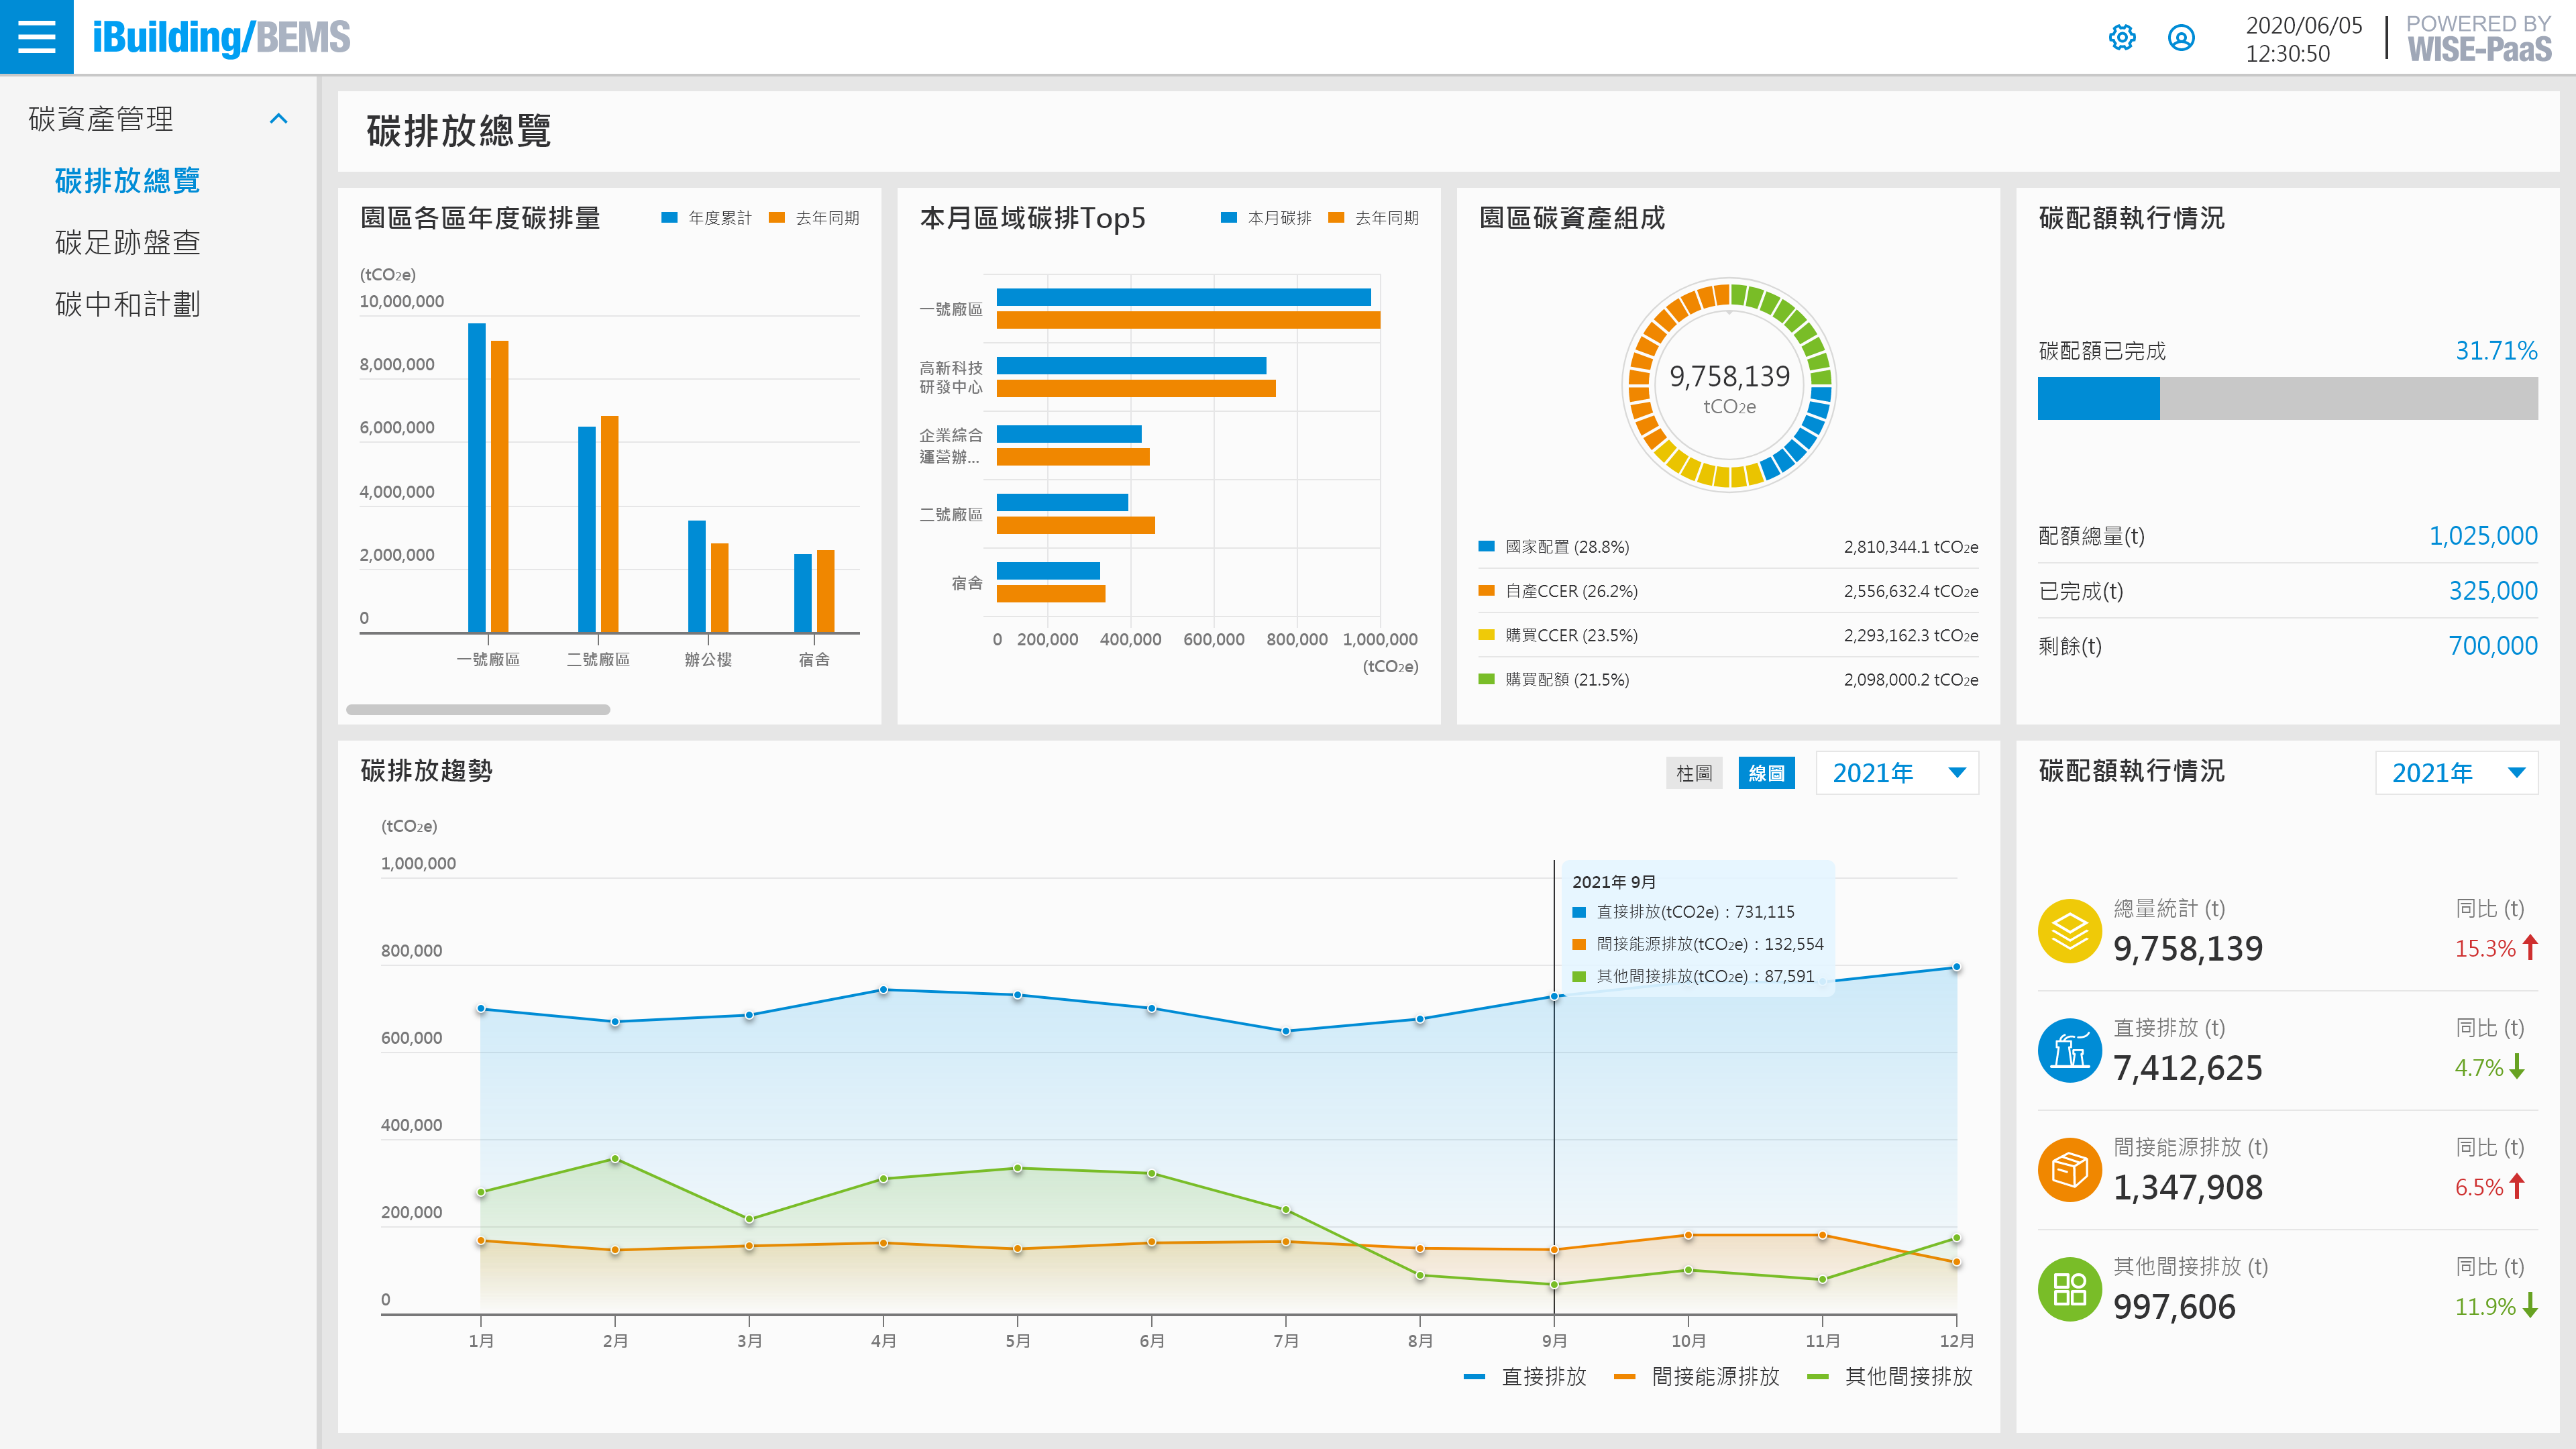Go to 碳足跡盤查 menu item
2576x1449 pixels.
click(128, 242)
